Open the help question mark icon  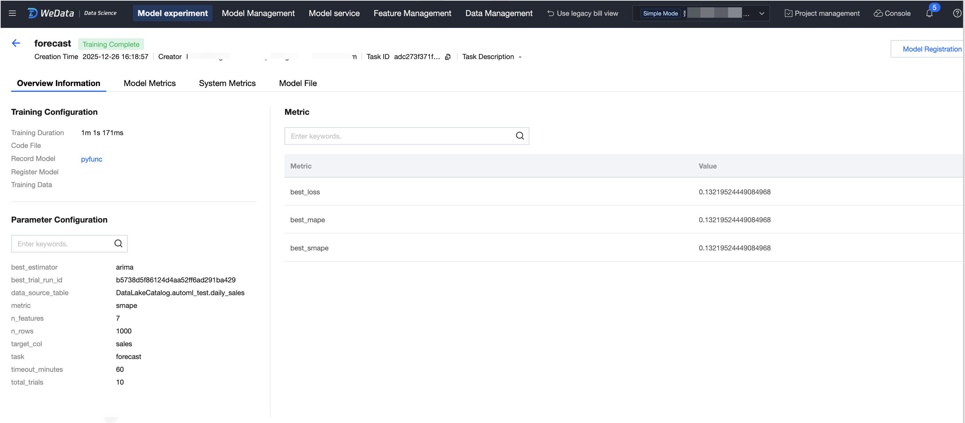click(x=956, y=13)
